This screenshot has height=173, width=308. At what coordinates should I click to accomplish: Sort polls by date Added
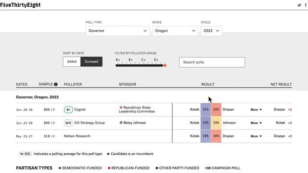click(72, 62)
